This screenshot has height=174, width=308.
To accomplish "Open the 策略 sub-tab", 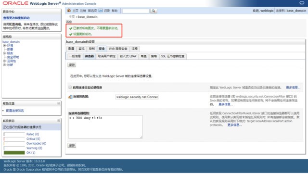I will point(154,56).
